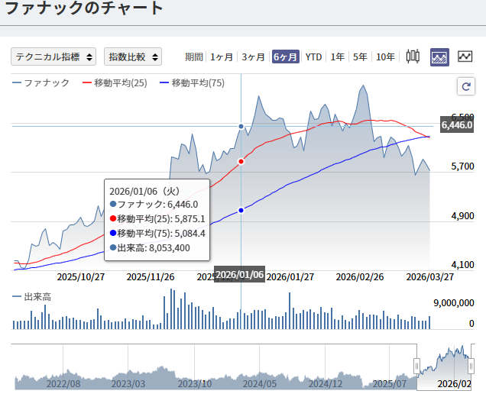Select the line chart type icon
This screenshot has width=486, height=394.
(465, 57)
